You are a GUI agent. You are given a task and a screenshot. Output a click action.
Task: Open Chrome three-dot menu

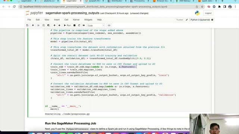pyautogui.click(x=235, y=7)
